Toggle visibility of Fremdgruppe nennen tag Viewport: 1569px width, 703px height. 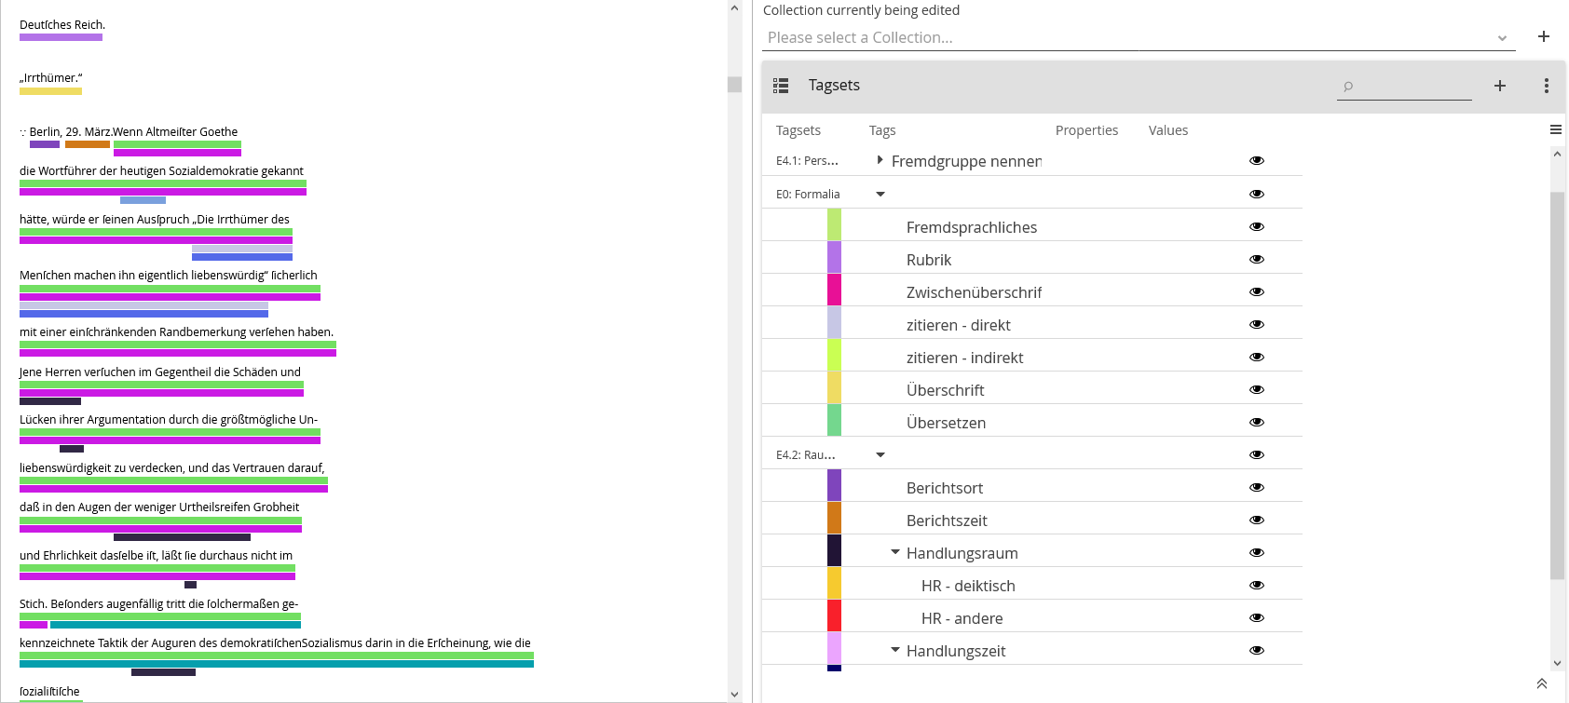coord(1256,160)
